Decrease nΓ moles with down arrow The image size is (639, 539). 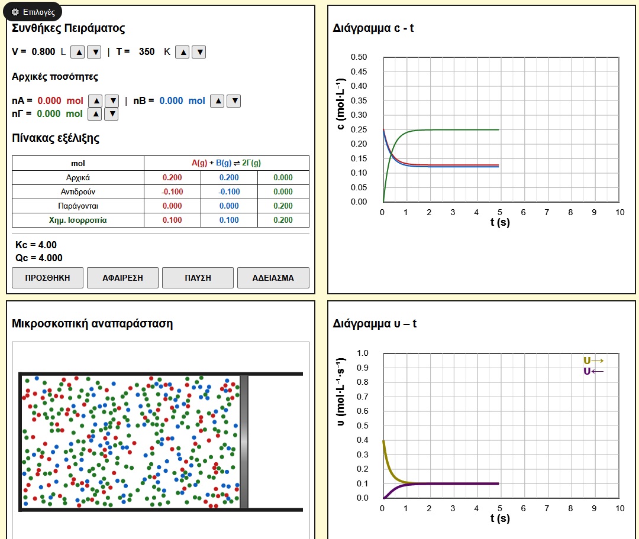point(111,114)
